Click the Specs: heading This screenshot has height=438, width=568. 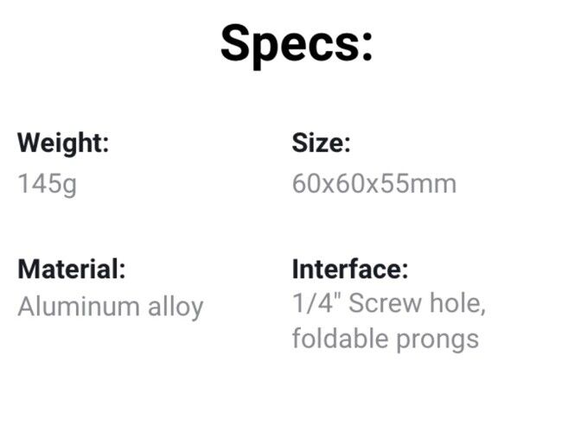[x=297, y=46]
